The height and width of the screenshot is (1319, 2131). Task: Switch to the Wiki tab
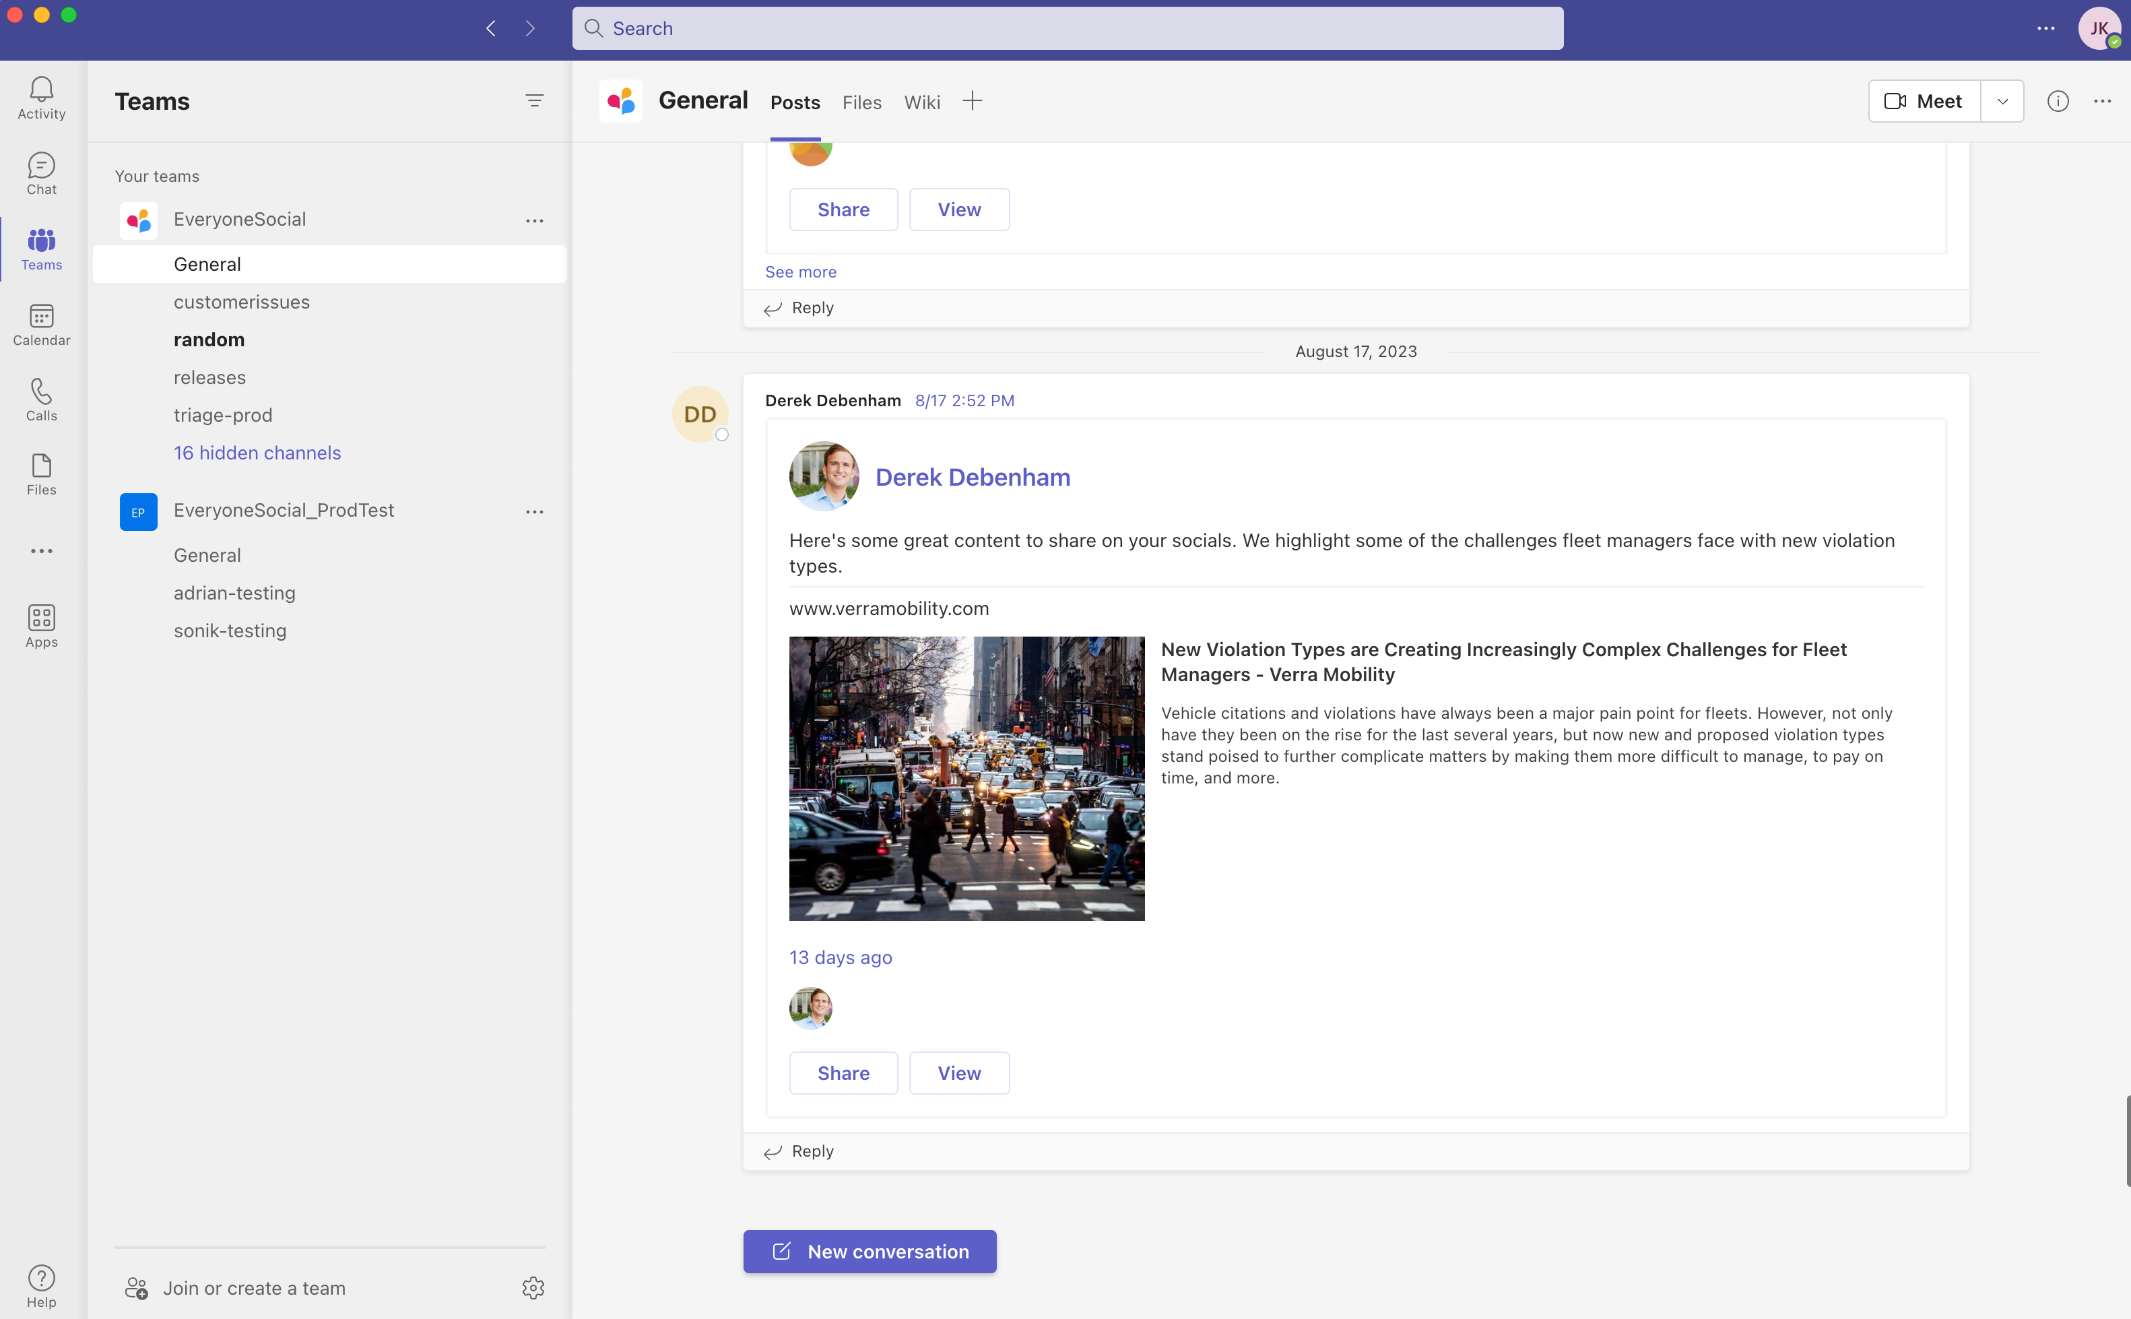coord(921,103)
